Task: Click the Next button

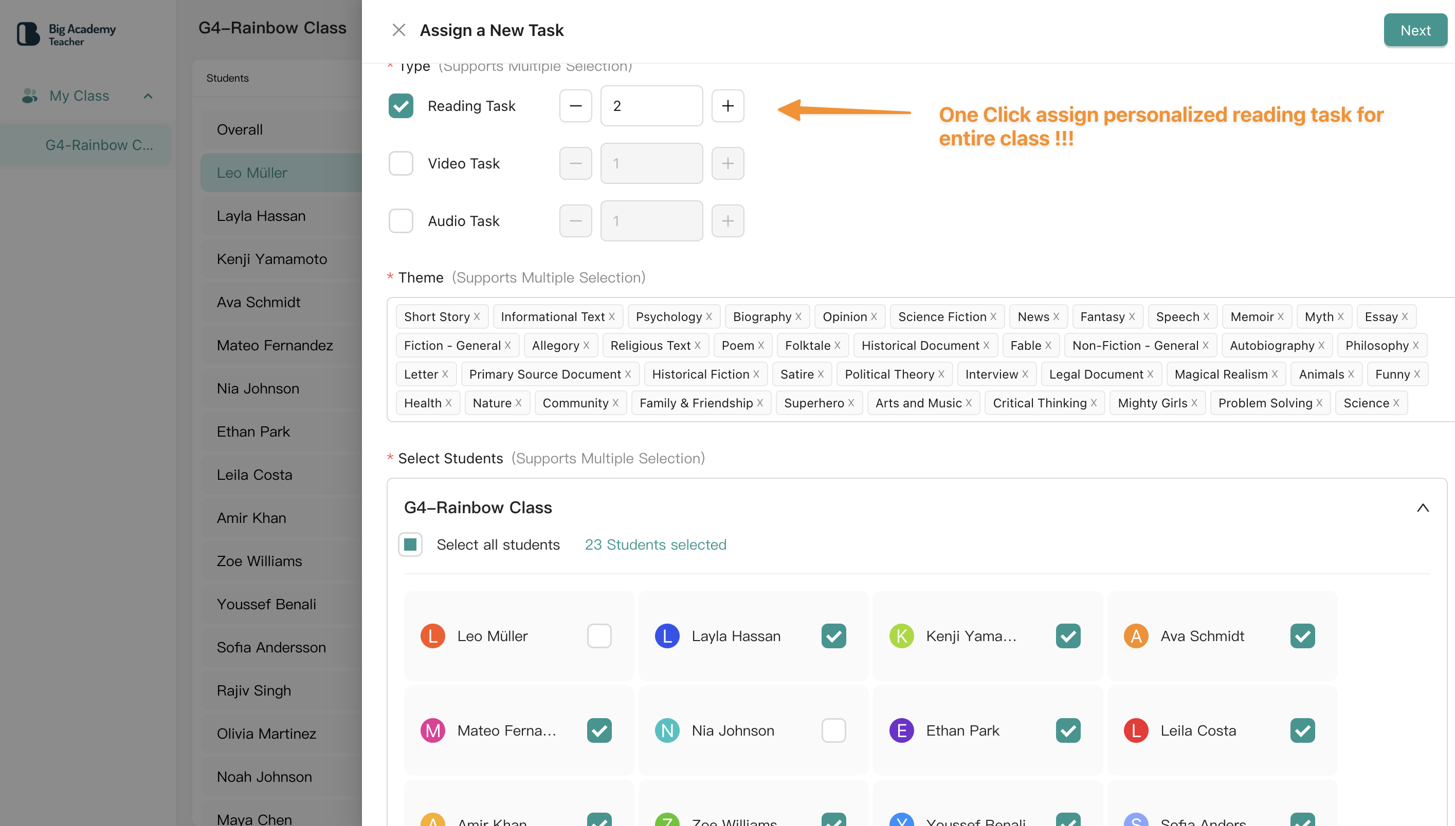Action: (x=1415, y=30)
